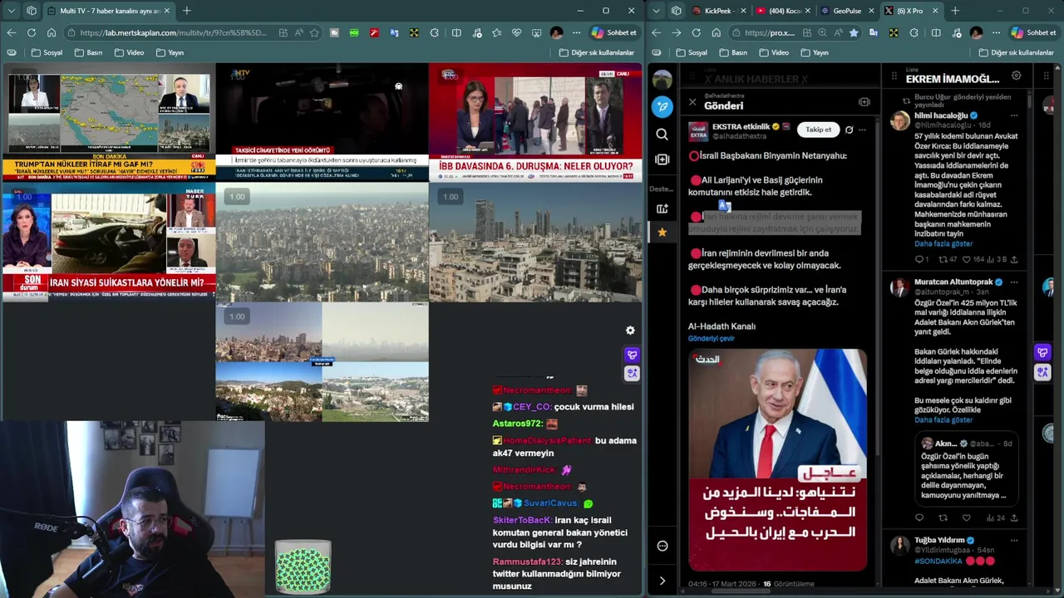Open Diğer sık kullanılanlar folder in right browser
This screenshot has width=1064, height=598.
1015,52
